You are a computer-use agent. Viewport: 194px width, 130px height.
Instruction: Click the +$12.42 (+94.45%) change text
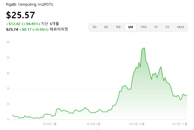pos(23,24)
